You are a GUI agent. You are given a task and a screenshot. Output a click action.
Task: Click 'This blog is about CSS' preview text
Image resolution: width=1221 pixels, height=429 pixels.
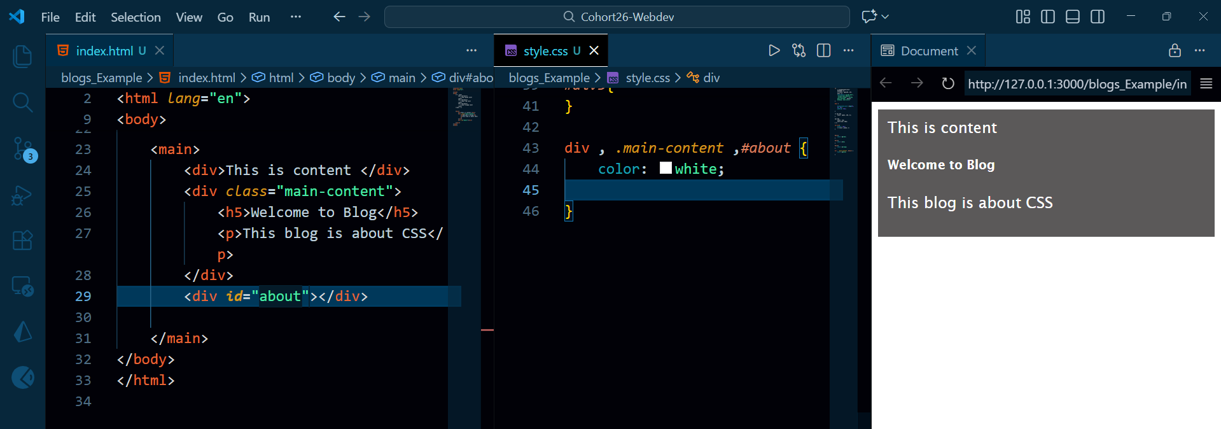(970, 202)
